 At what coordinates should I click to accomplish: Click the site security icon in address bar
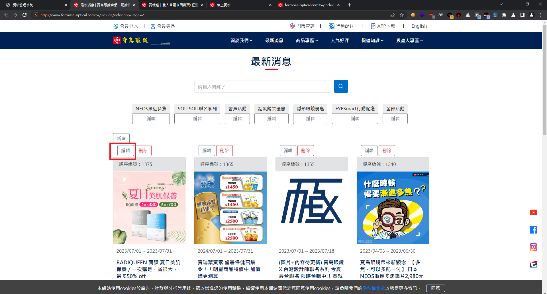pyautogui.click(x=36, y=15)
